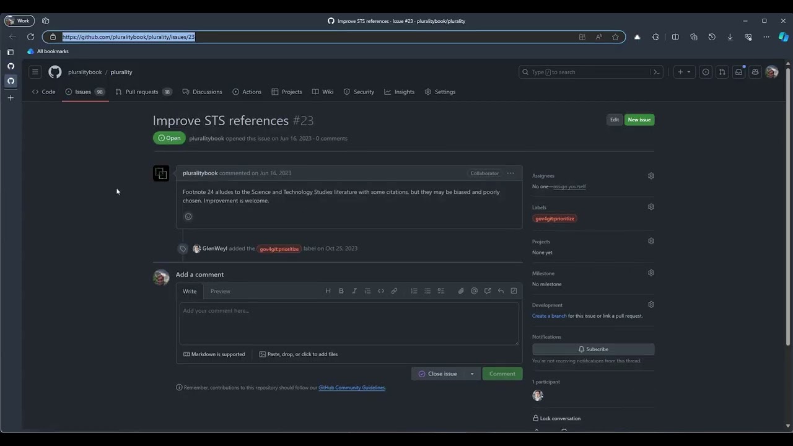
Task: Click Paste, drop, or click to add files
Action: pyautogui.click(x=299, y=354)
